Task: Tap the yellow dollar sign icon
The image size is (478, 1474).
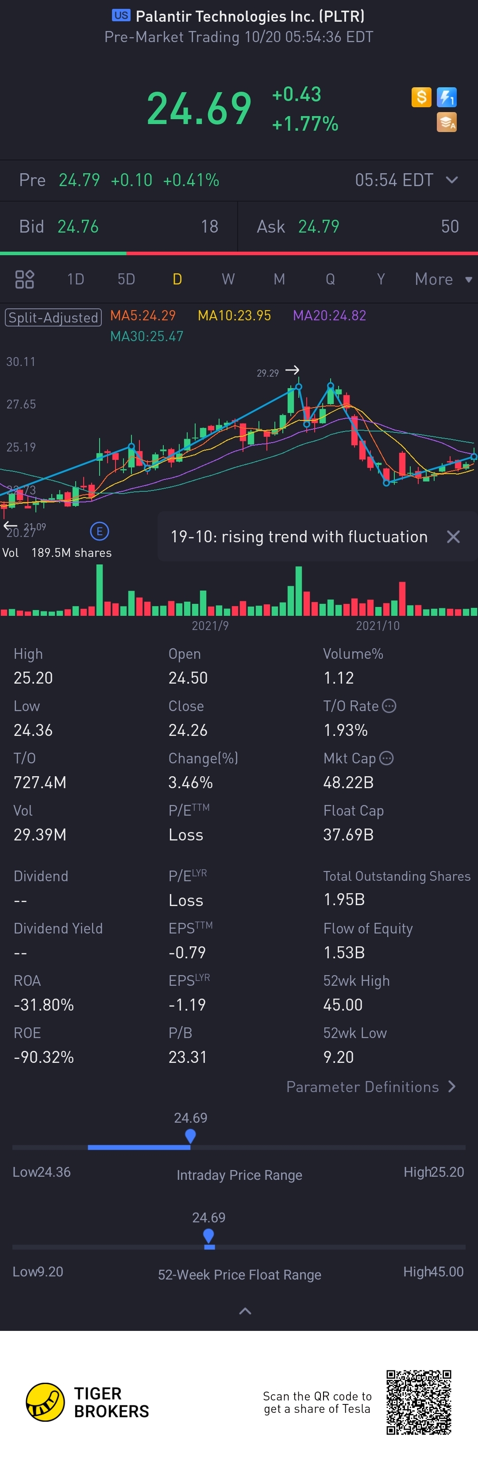Action: coord(421,97)
